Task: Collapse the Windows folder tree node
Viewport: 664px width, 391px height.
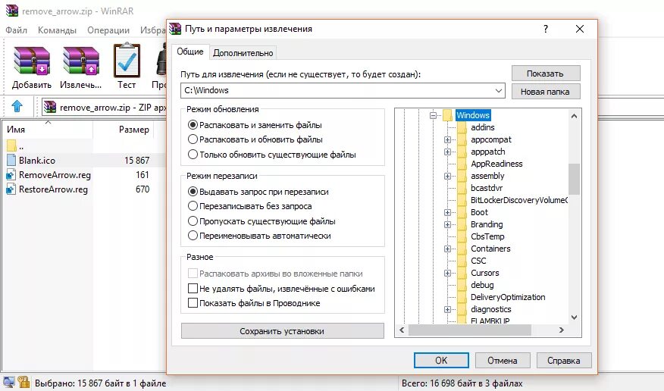Action: pyautogui.click(x=433, y=115)
